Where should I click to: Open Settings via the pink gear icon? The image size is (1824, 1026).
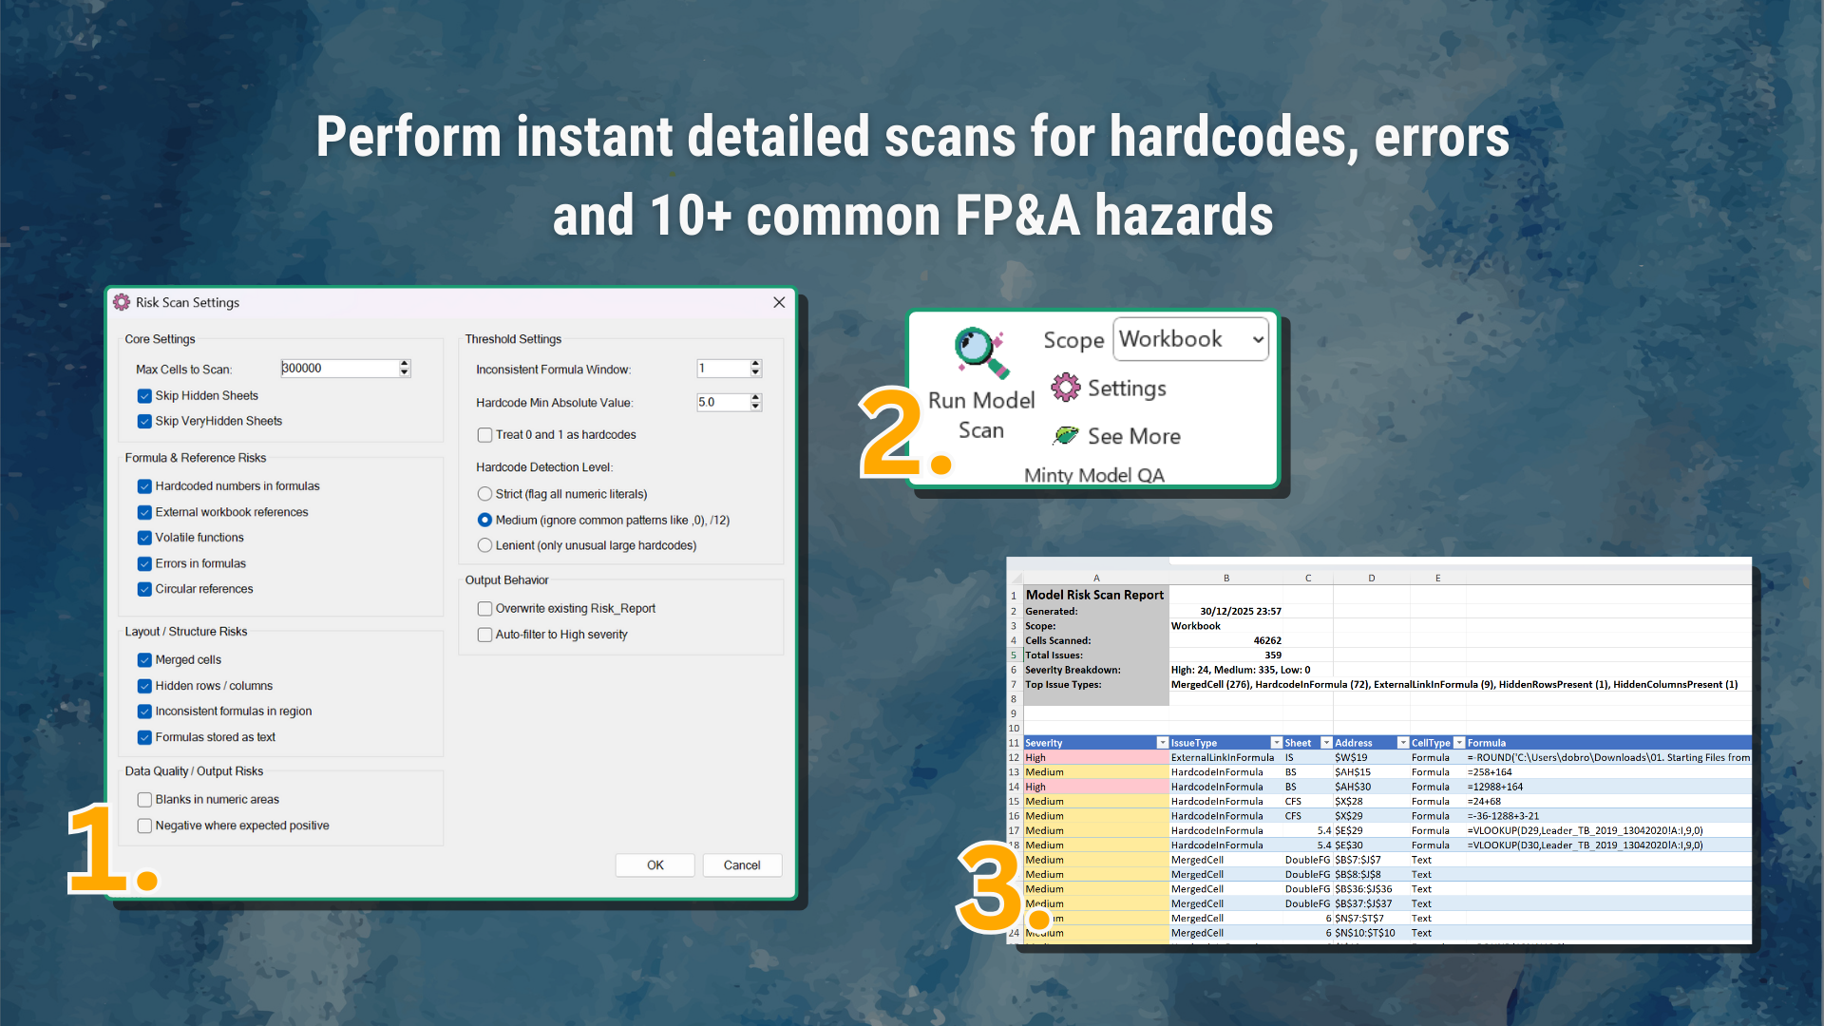1066,388
